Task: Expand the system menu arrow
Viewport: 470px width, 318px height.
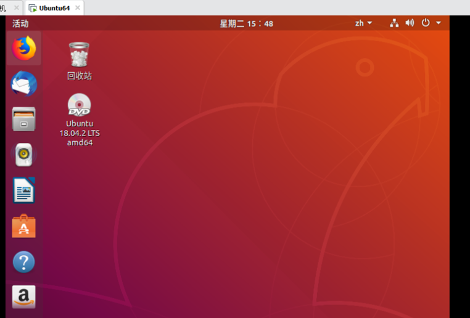Action: tap(438, 23)
